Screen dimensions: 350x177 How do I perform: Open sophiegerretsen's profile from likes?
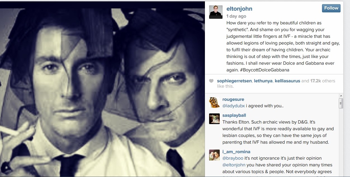pyautogui.click(x=234, y=81)
